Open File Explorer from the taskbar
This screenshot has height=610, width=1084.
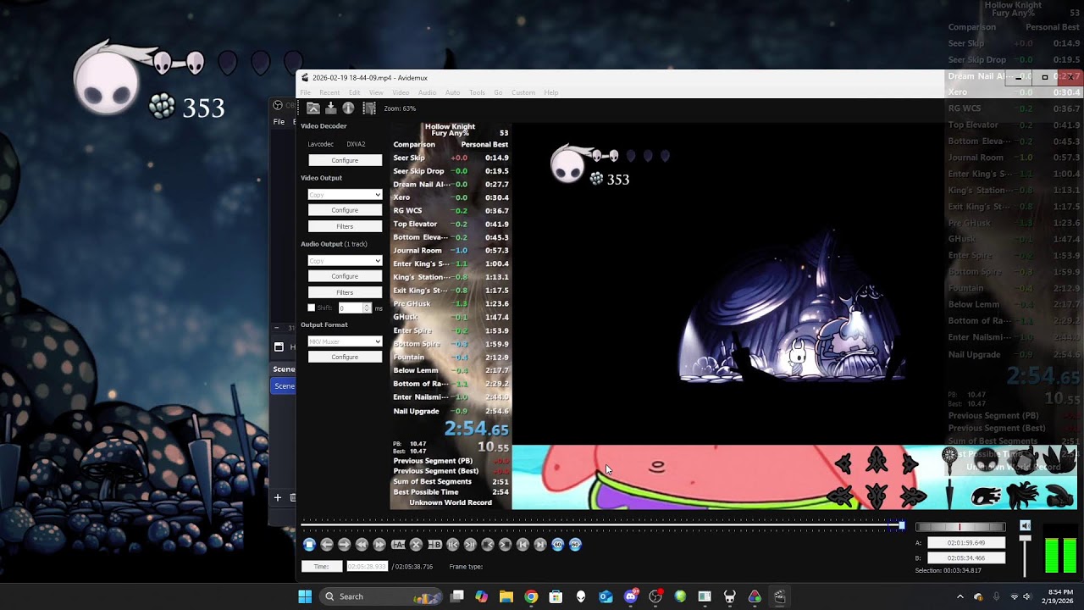506,596
